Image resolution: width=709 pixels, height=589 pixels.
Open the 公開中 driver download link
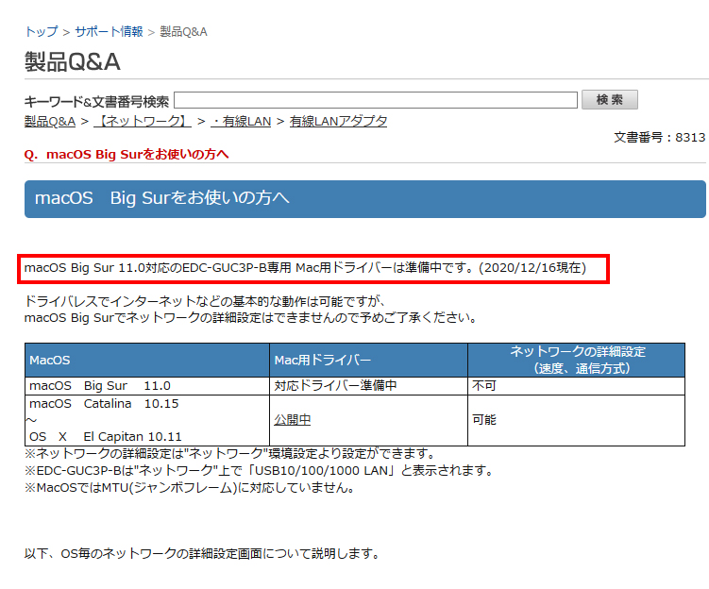point(293,420)
